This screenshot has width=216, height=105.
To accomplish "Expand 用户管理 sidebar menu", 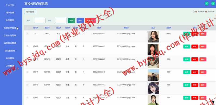I will coord(11,13).
